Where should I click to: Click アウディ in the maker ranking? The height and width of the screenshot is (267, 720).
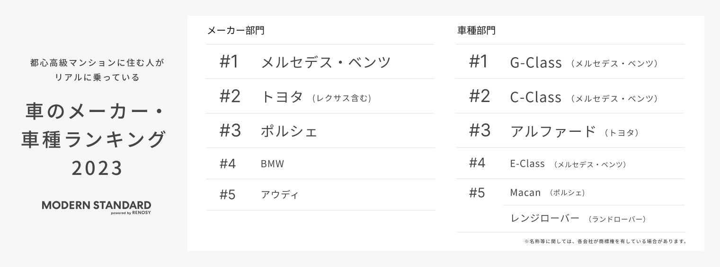[279, 195]
